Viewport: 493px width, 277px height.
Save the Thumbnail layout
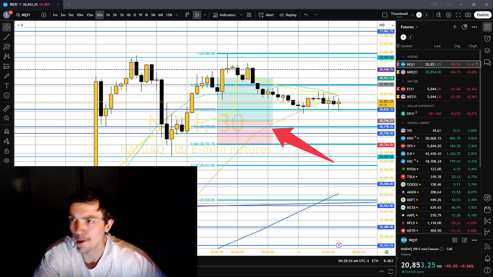tap(399, 17)
